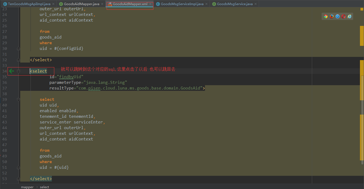Close the GoodsMsgService.java tab
This screenshot has height=189, width=364.
click(255, 4)
